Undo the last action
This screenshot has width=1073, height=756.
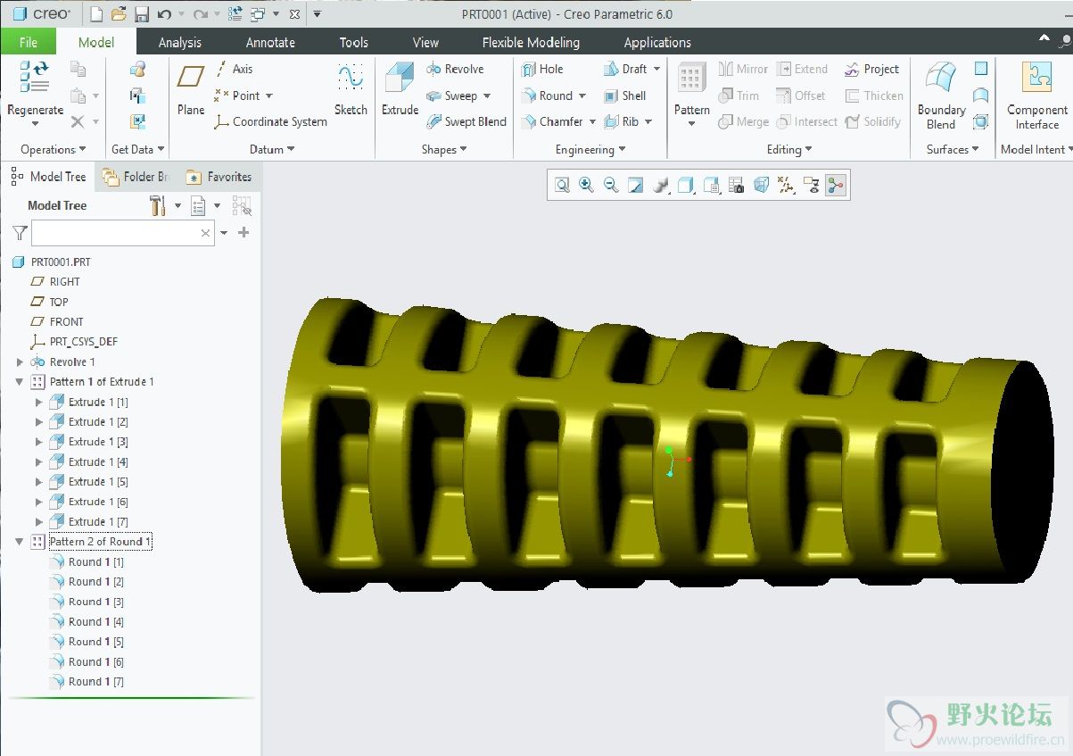tap(163, 14)
